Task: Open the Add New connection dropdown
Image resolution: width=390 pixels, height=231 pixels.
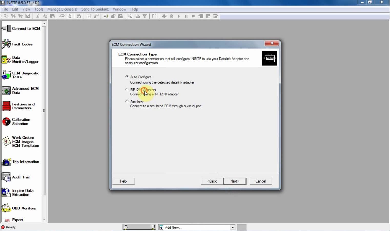Action: pos(233,227)
